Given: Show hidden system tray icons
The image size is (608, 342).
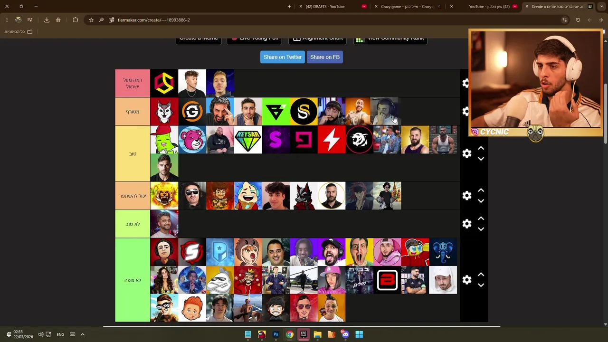Looking at the screenshot, I should [x=82, y=334].
